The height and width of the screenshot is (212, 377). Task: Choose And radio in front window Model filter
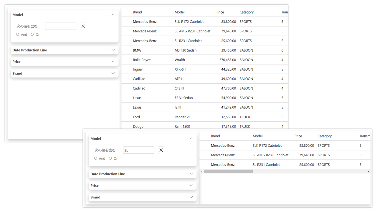point(96,158)
